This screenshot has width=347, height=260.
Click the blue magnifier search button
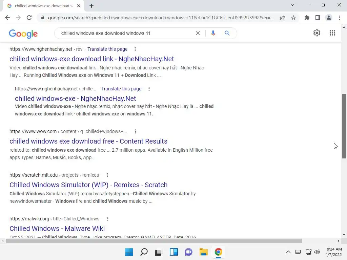point(227,33)
